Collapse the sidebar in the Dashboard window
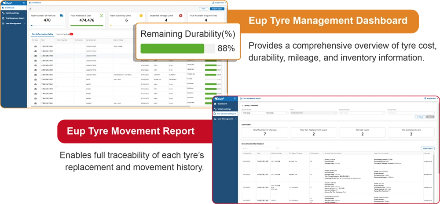 click(x=24, y=3)
